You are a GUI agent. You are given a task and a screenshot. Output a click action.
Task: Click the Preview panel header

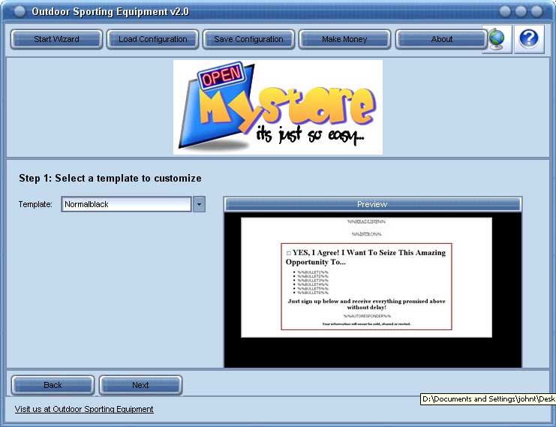pos(373,204)
